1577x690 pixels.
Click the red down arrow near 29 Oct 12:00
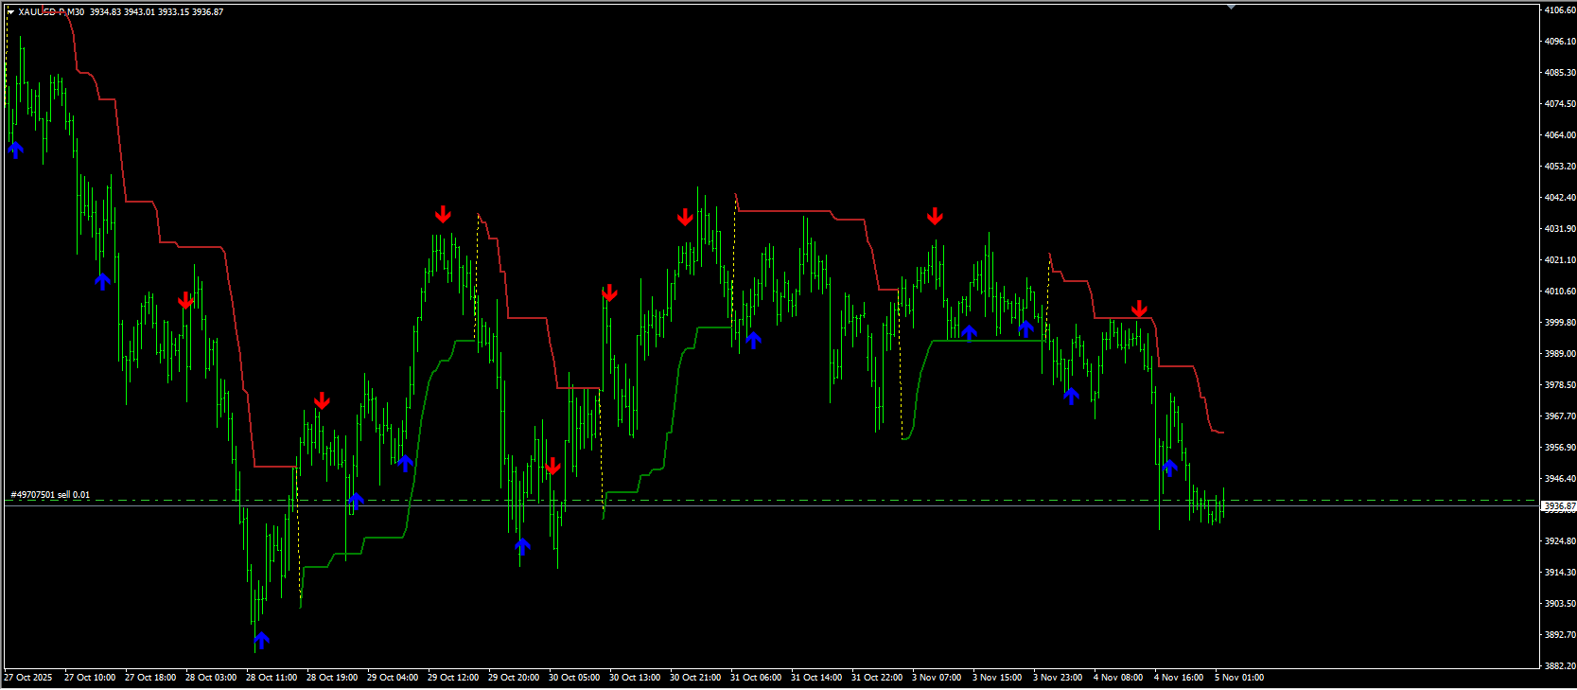click(443, 214)
